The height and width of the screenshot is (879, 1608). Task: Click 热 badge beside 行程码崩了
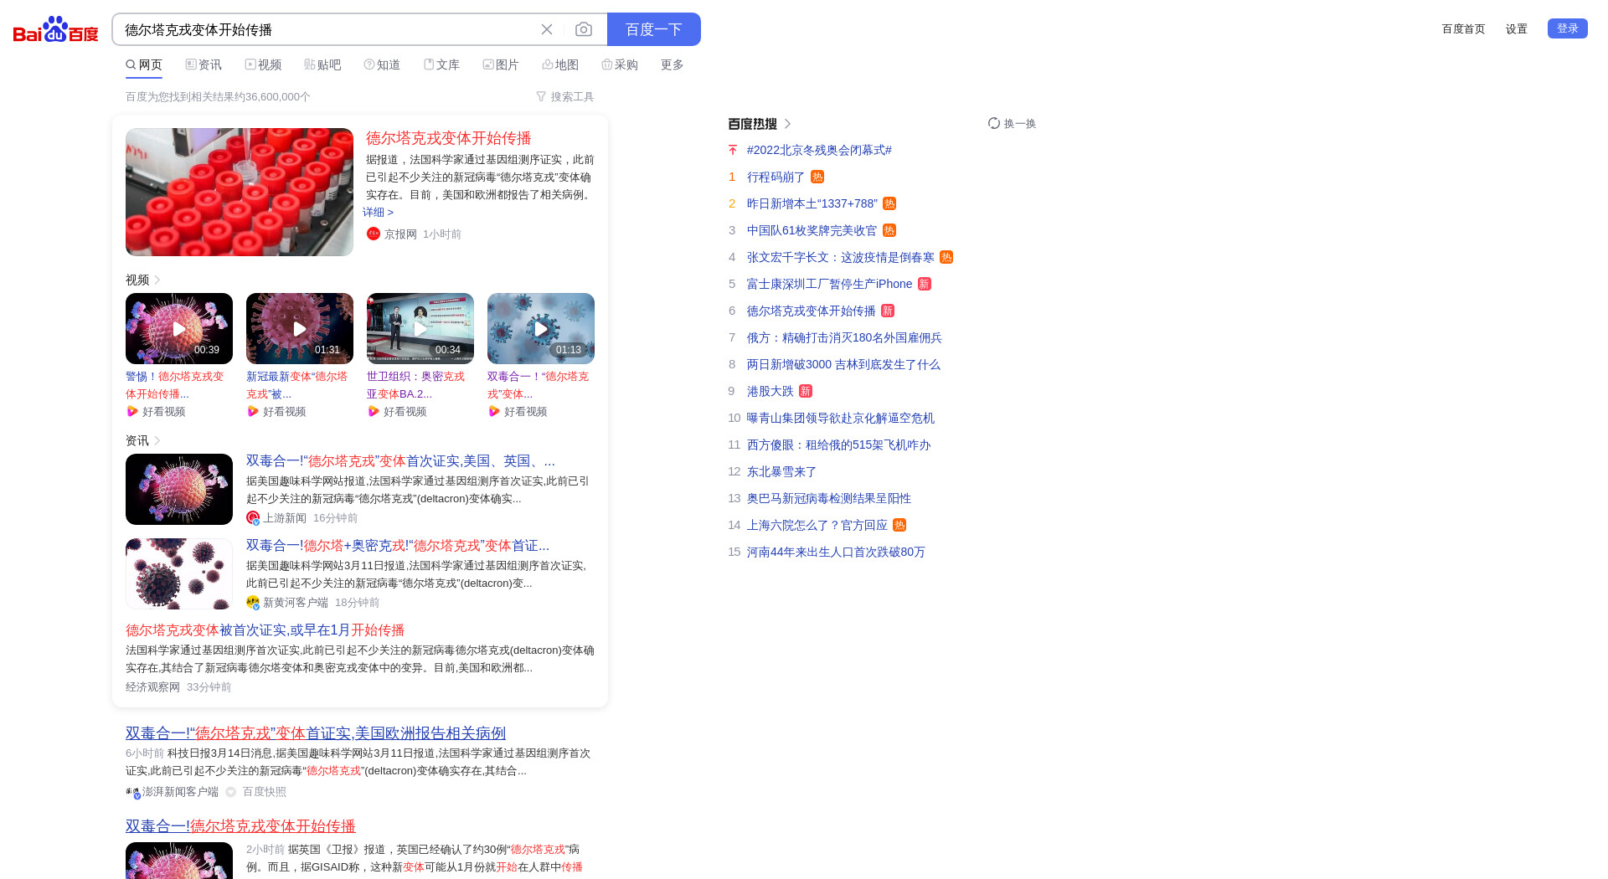[x=817, y=177]
